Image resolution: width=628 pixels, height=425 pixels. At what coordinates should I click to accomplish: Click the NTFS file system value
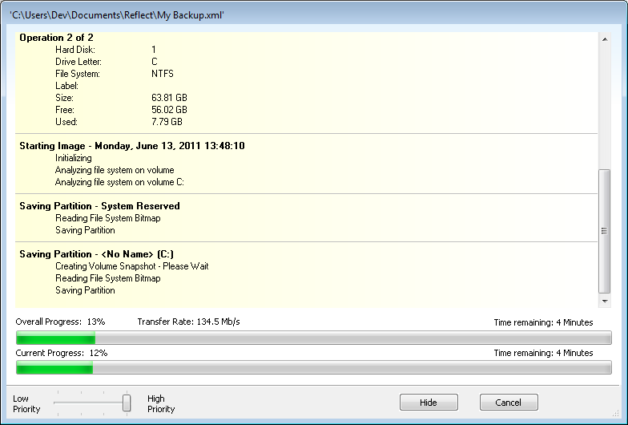tap(163, 74)
